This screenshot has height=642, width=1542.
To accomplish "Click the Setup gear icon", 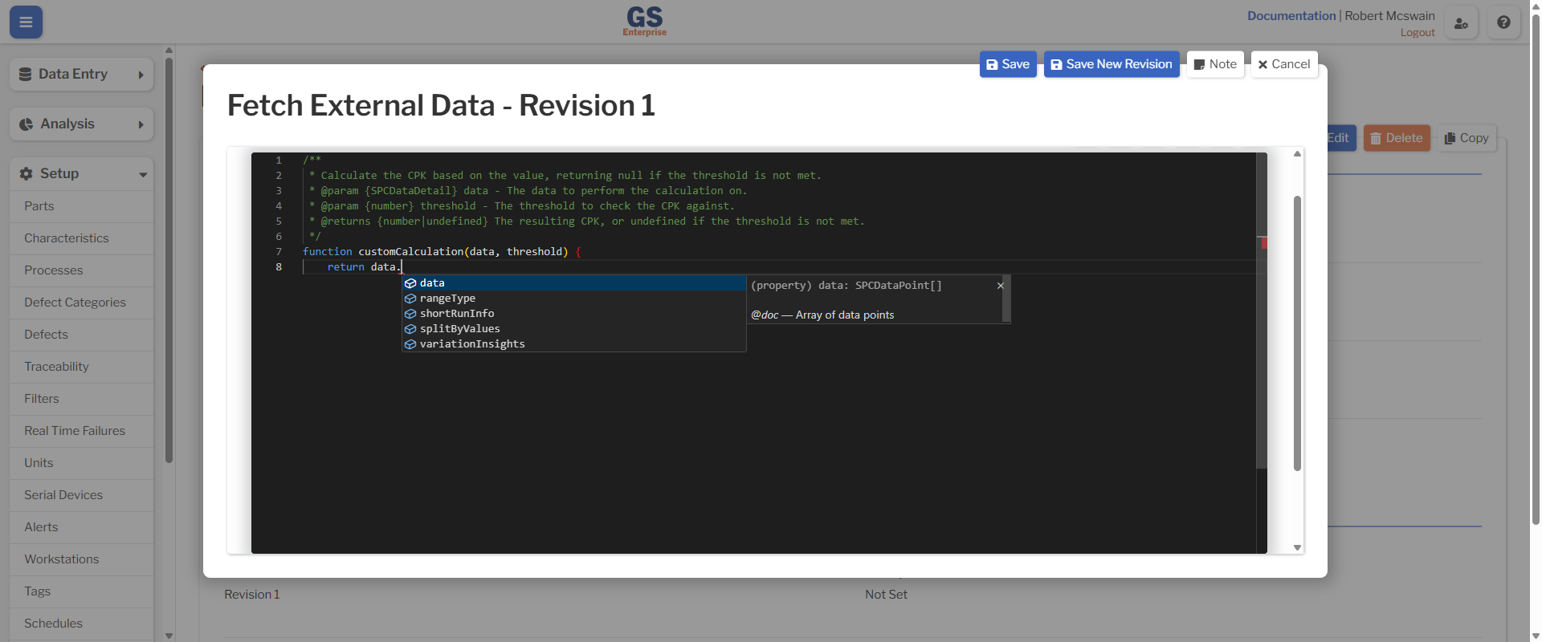I will click(26, 173).
